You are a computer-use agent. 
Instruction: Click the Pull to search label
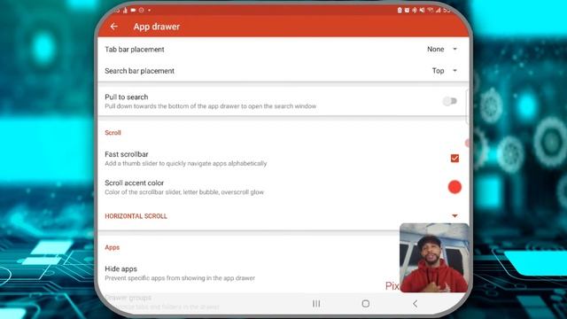pos(126,97)
